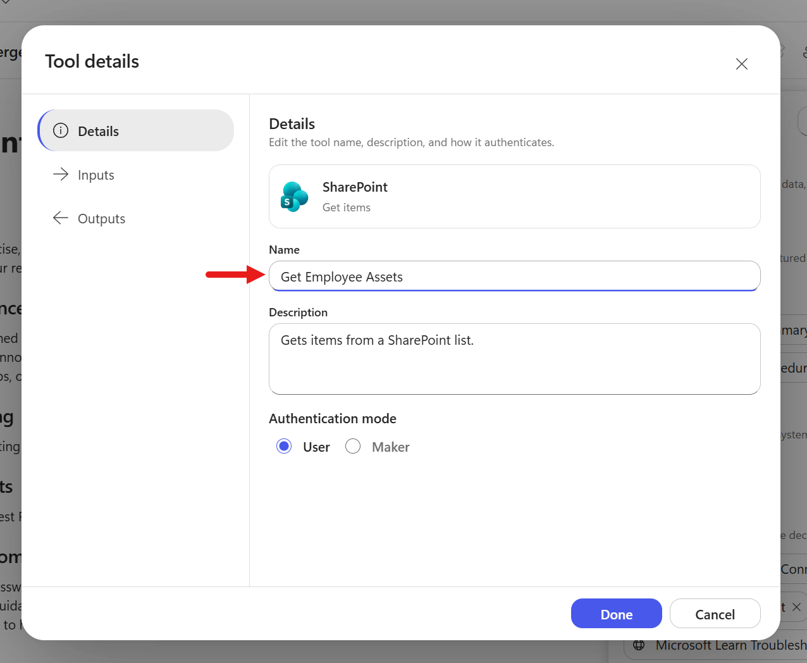Select the Maker authentication mode

(x=353, y=447)
